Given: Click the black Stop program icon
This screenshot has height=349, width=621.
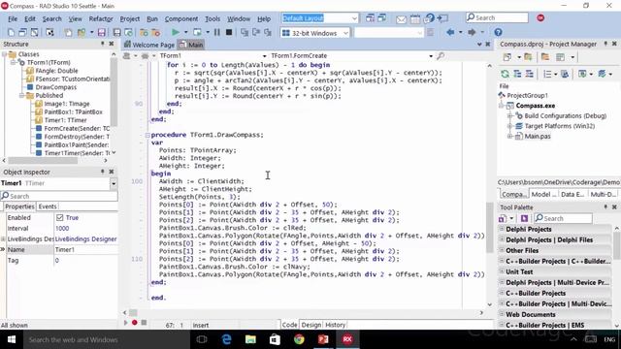Looking at the screenshot, I should point(229,32).
